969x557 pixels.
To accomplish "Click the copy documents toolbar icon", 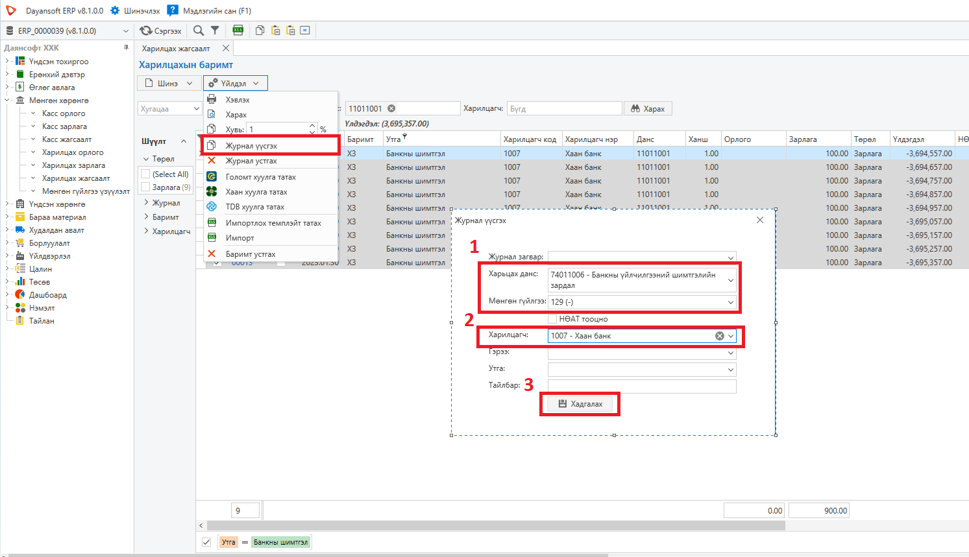I will click(260, 30).
